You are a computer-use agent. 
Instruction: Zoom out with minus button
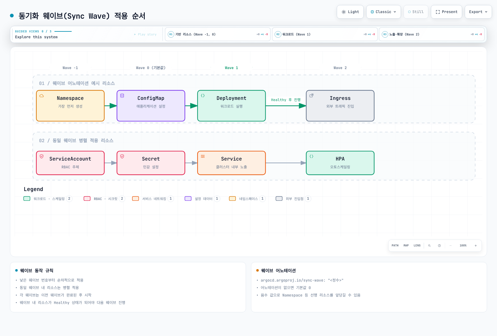[x=451, y=245]
